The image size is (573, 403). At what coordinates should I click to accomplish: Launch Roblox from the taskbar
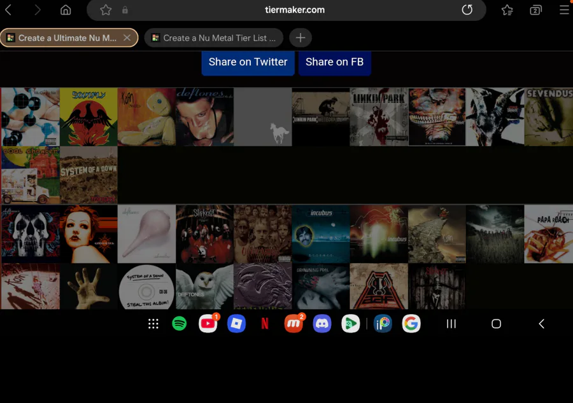[236, 324]
